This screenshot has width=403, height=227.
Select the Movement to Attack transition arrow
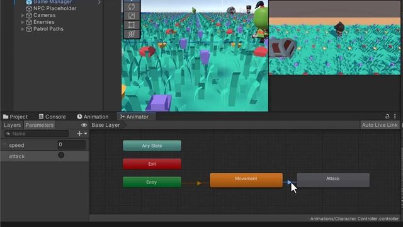[290, 182]
